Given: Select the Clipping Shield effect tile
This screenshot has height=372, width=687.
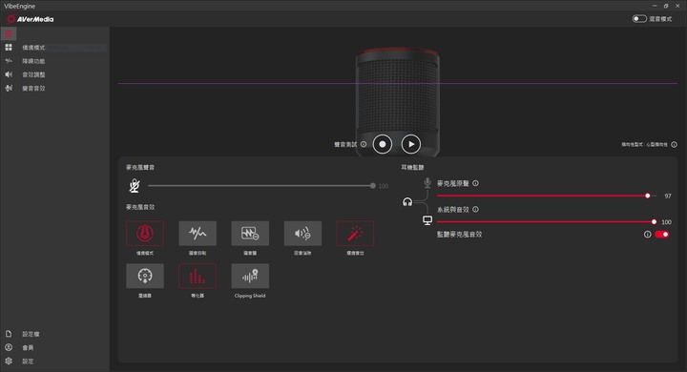Looking at the screenshot, I should click(250, 276).
